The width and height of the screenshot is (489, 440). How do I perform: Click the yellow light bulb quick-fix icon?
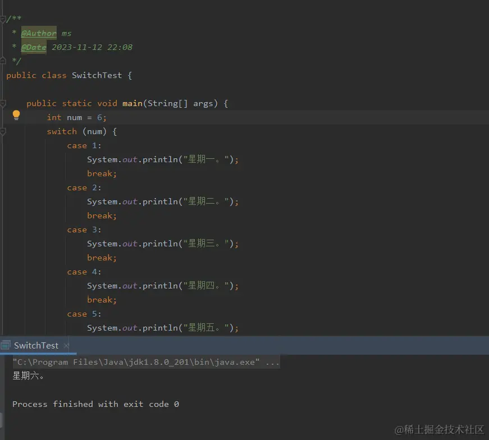[x=16, y=115]
